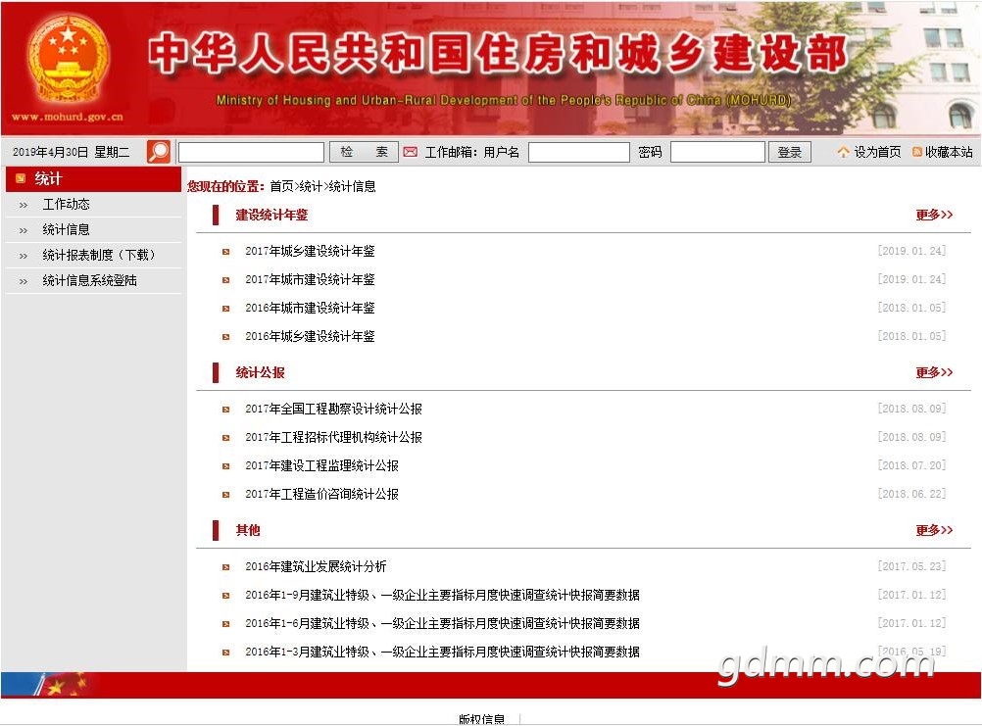
Task: Focus the search keyword input field
Action: coord(251,152)
